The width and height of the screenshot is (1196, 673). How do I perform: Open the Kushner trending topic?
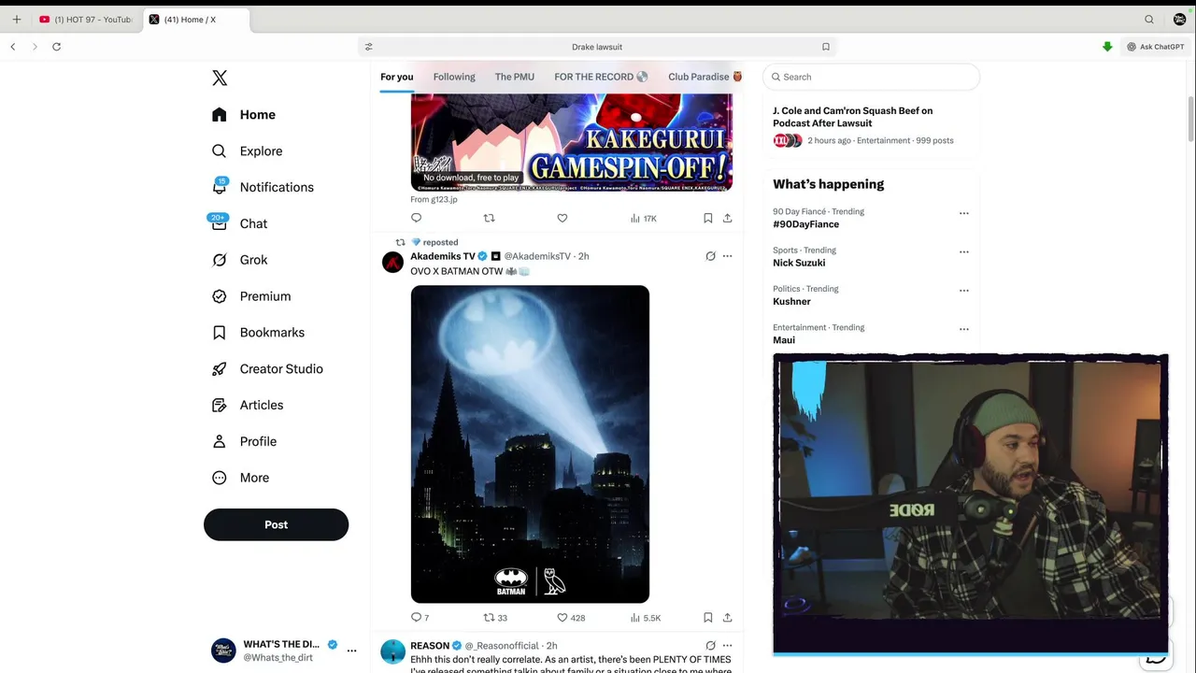[x=791, y=301]
